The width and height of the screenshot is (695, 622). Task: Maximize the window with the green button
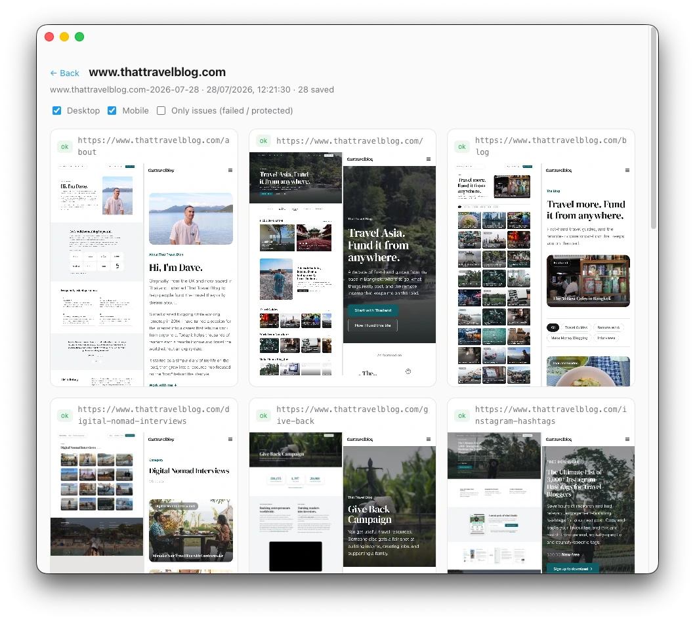[x=79, y=37]
